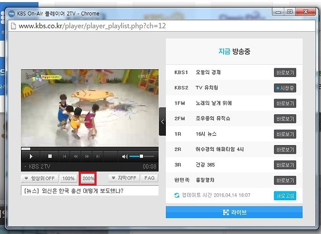Click the address bar URL
321x234 pixels.
point(92,26)
